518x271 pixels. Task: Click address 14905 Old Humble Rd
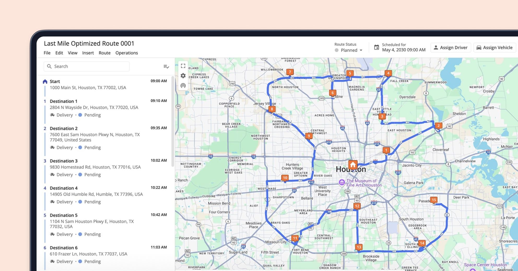point(96,194)
